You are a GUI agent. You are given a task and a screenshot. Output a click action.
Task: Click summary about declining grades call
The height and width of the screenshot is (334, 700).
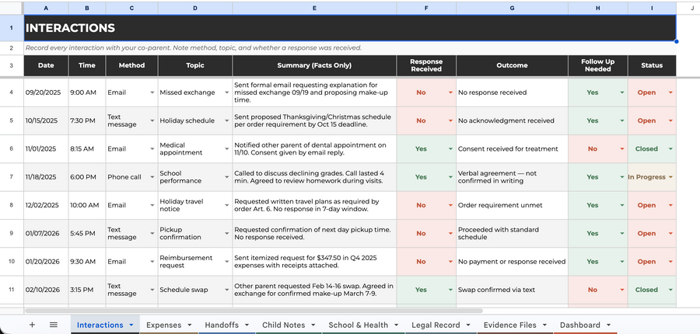(x=314, y=177)
